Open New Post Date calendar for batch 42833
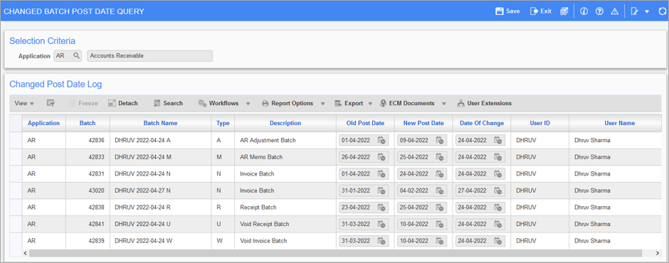 439,157
